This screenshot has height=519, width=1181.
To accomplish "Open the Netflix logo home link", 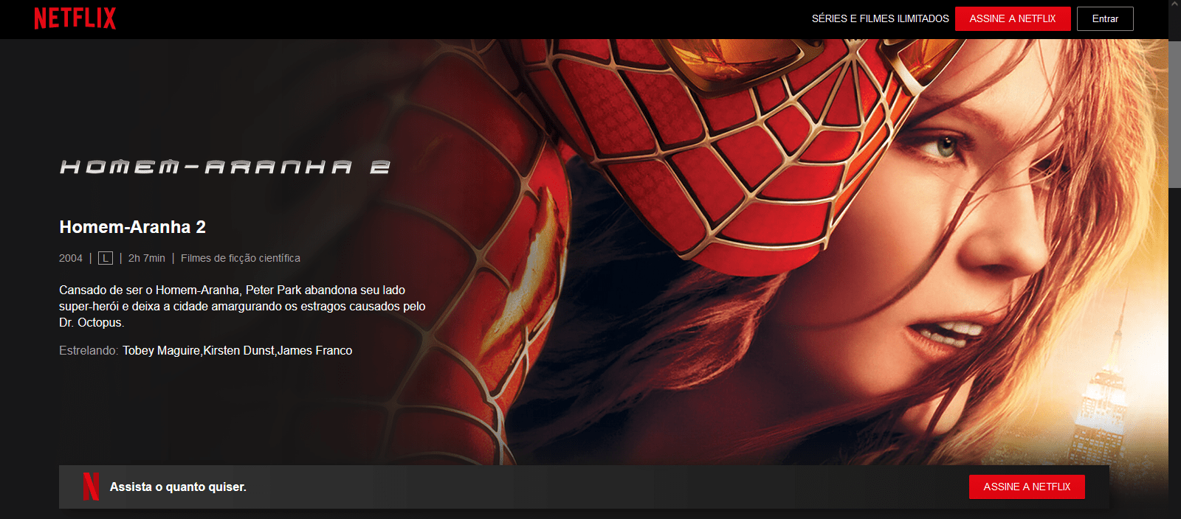I will tap(75, 18).
